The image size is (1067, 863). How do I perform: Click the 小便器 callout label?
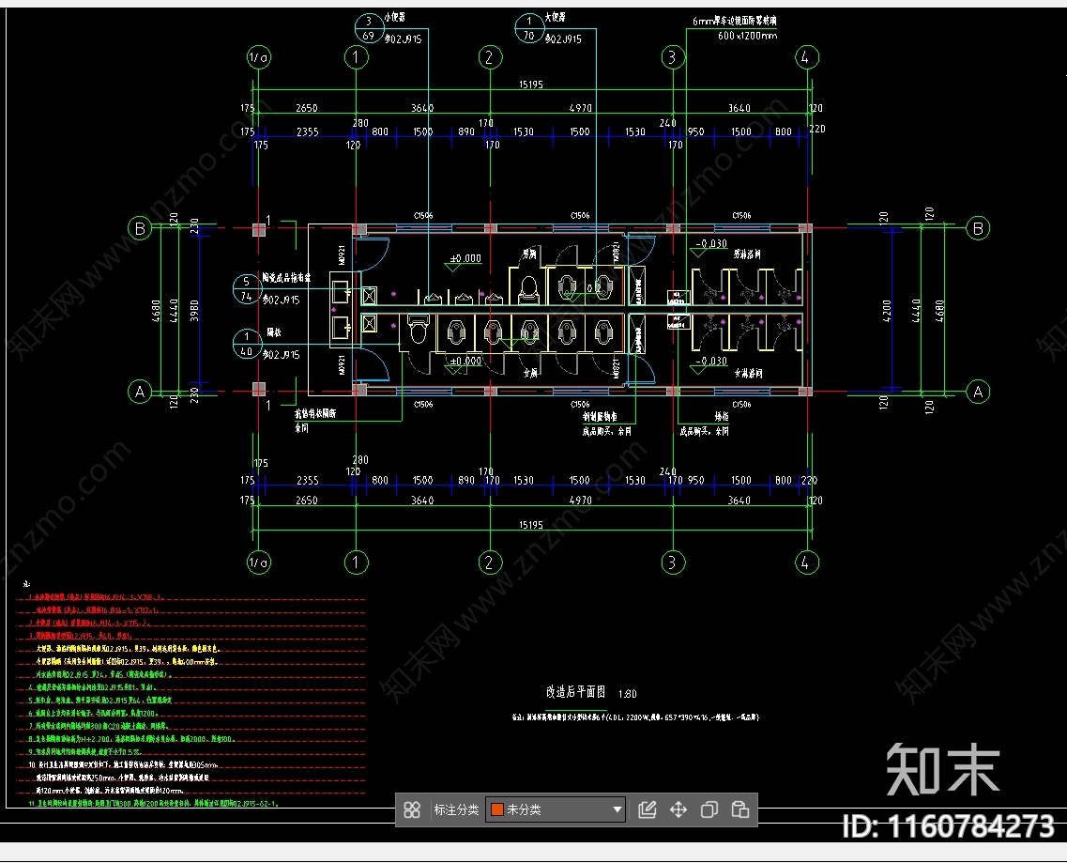click(395, 17)
